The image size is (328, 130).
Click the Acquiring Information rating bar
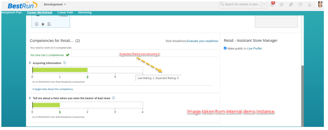(88, 70)
